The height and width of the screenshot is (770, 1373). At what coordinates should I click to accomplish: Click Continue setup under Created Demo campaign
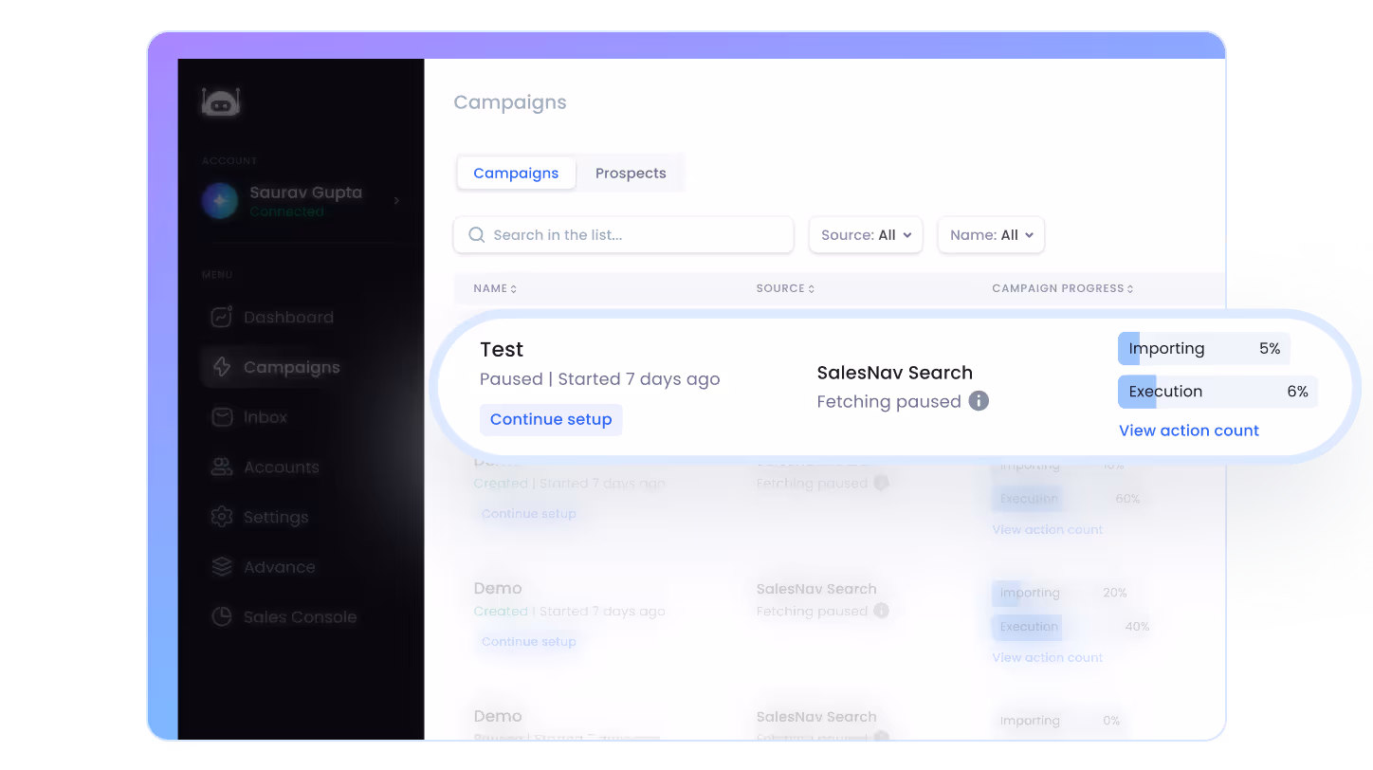(x=529, y=642)
